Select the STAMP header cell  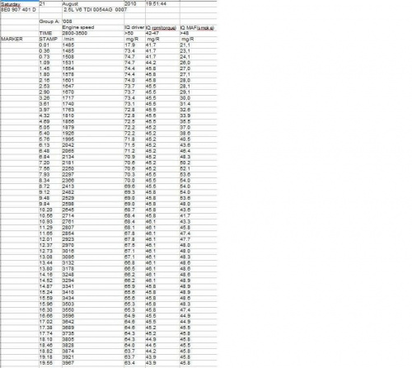click(x=50, y=39)
